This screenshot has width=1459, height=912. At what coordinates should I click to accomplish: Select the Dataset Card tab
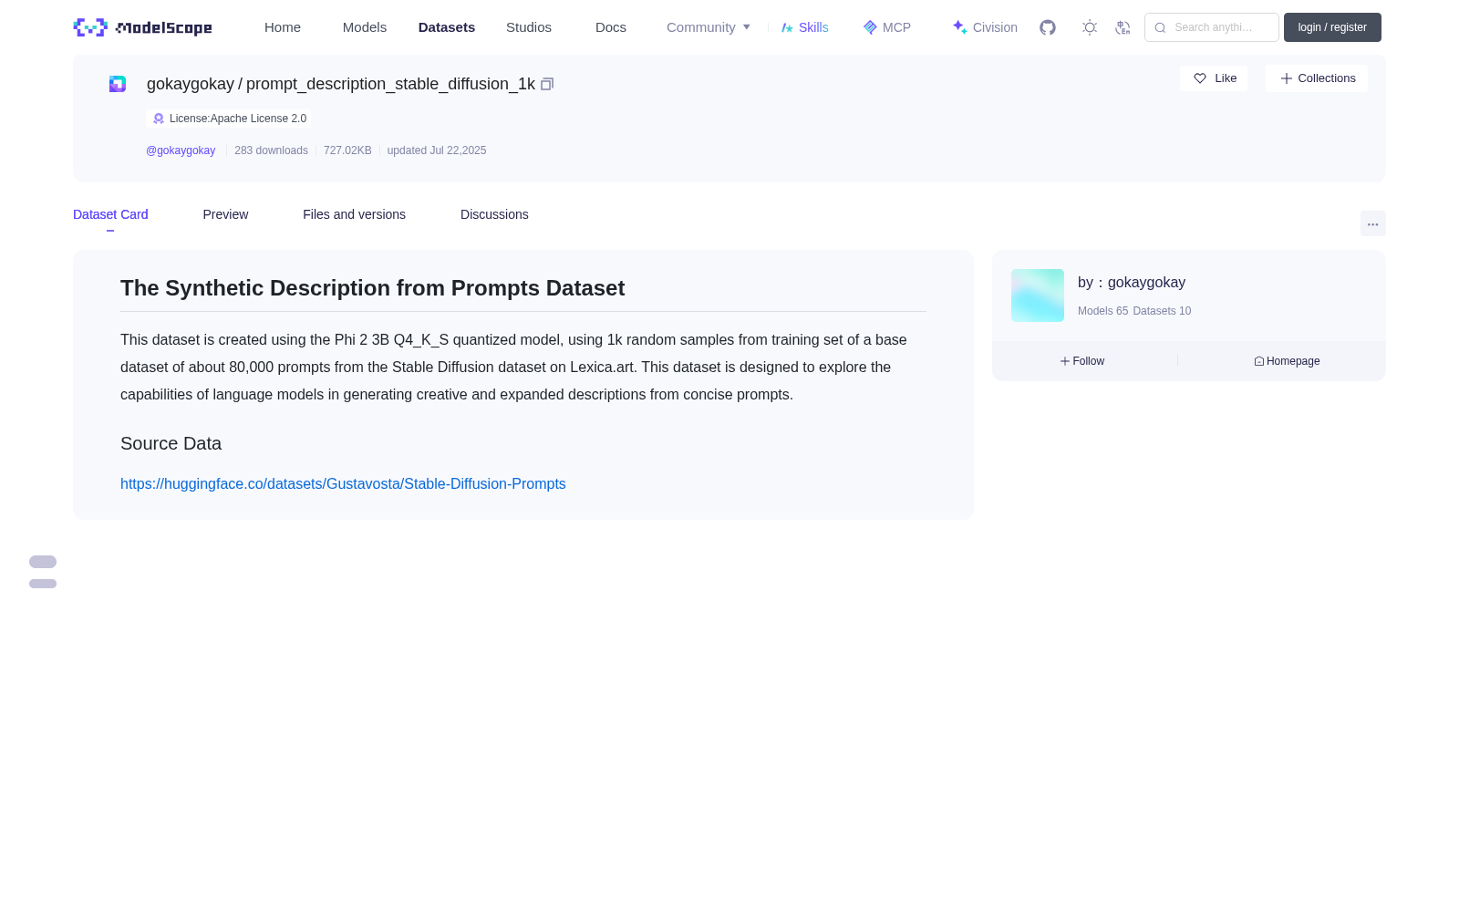(110, 214)
